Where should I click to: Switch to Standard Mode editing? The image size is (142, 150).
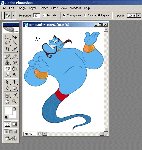pyautogui.click(x=7, y=124)
